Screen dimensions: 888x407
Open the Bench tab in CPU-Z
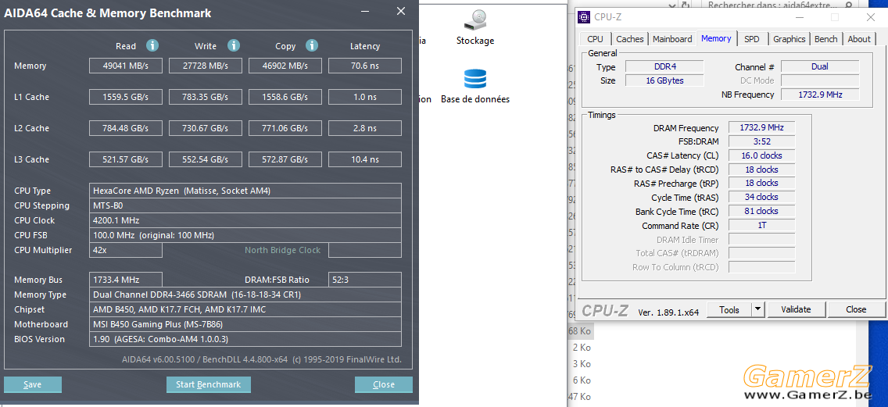point(825,39)
